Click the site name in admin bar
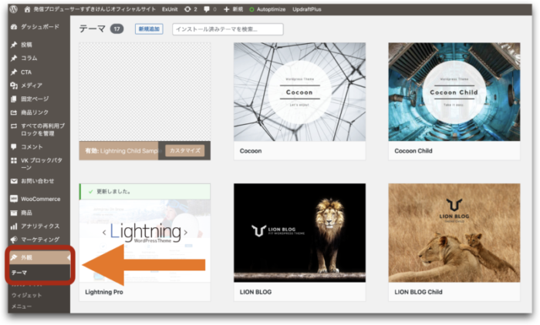The image size is (540, 325). (x=94, y=9)
